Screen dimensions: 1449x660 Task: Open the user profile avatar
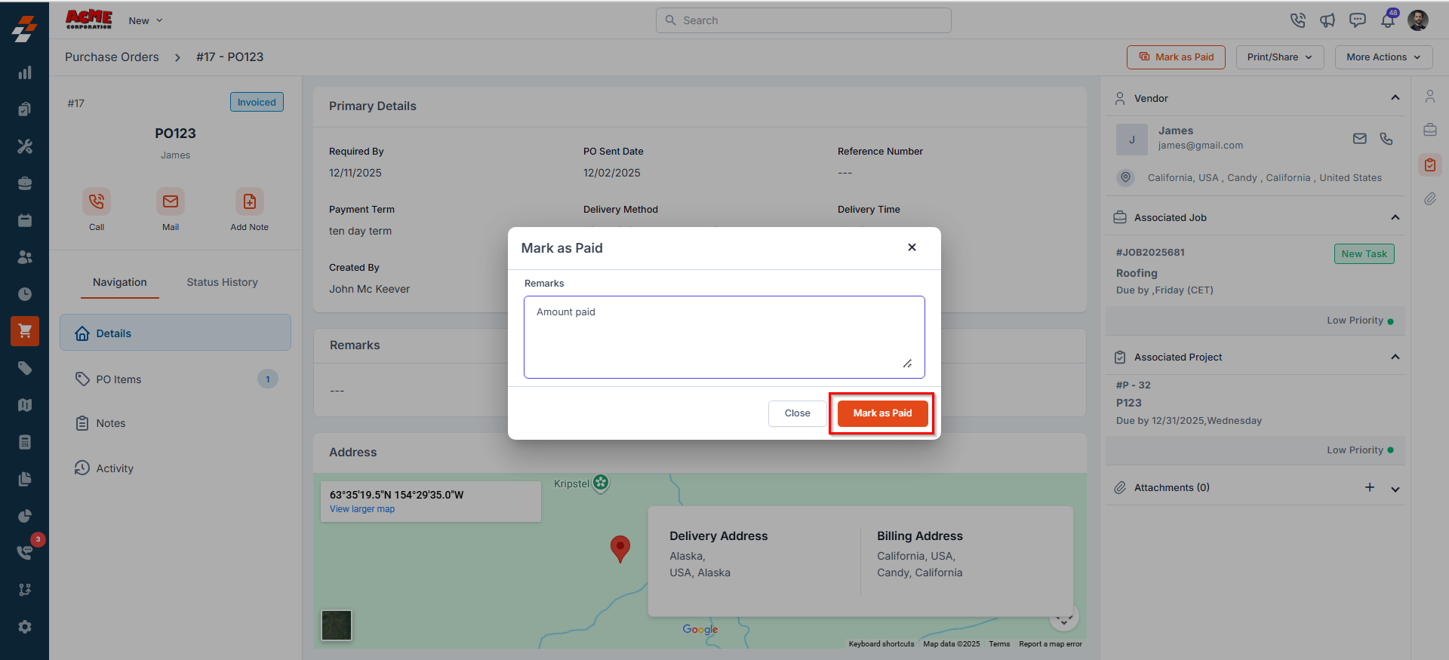1418,20
